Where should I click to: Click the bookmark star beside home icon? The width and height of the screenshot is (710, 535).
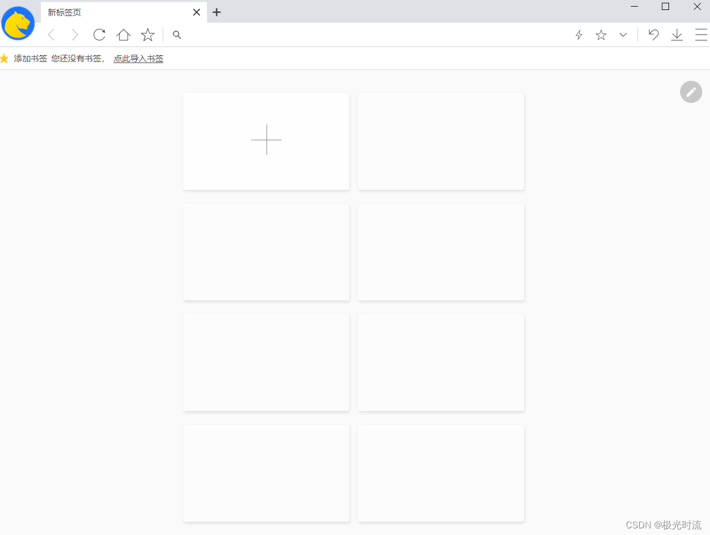coord(148,35)
